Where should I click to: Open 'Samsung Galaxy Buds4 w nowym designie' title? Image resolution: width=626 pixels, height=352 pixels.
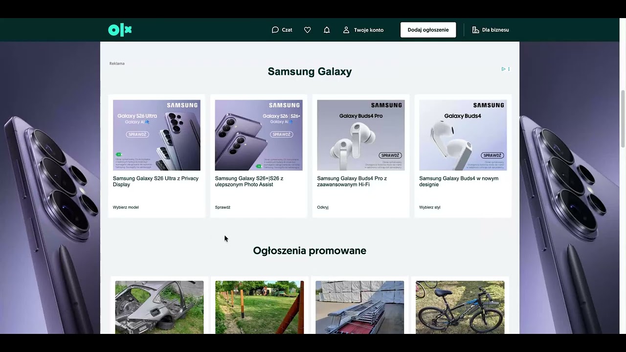(459, 181)
